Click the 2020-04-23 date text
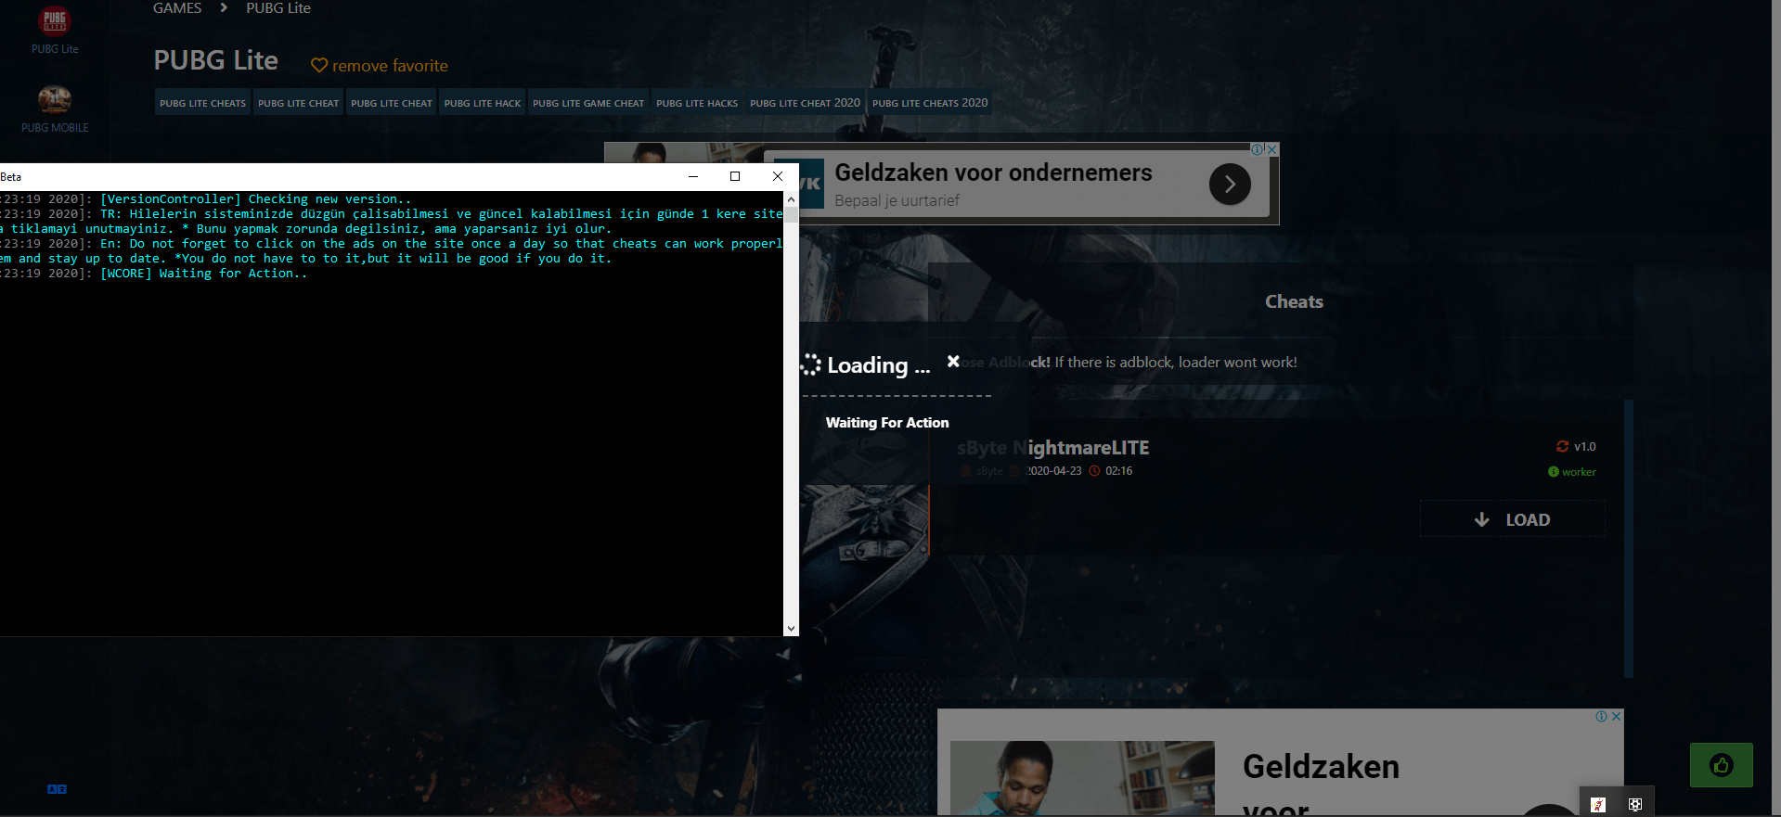The image size is (1781, 817). coord(1053,471)
